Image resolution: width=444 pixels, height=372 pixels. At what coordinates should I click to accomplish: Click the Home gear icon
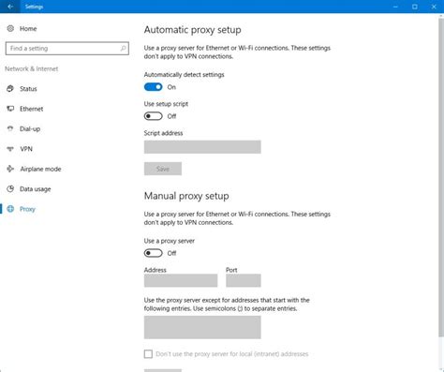tap(10, 28)
